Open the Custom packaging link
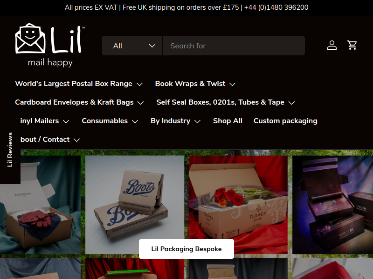This screenshot has width=373, height=279. tap(285, 121)
